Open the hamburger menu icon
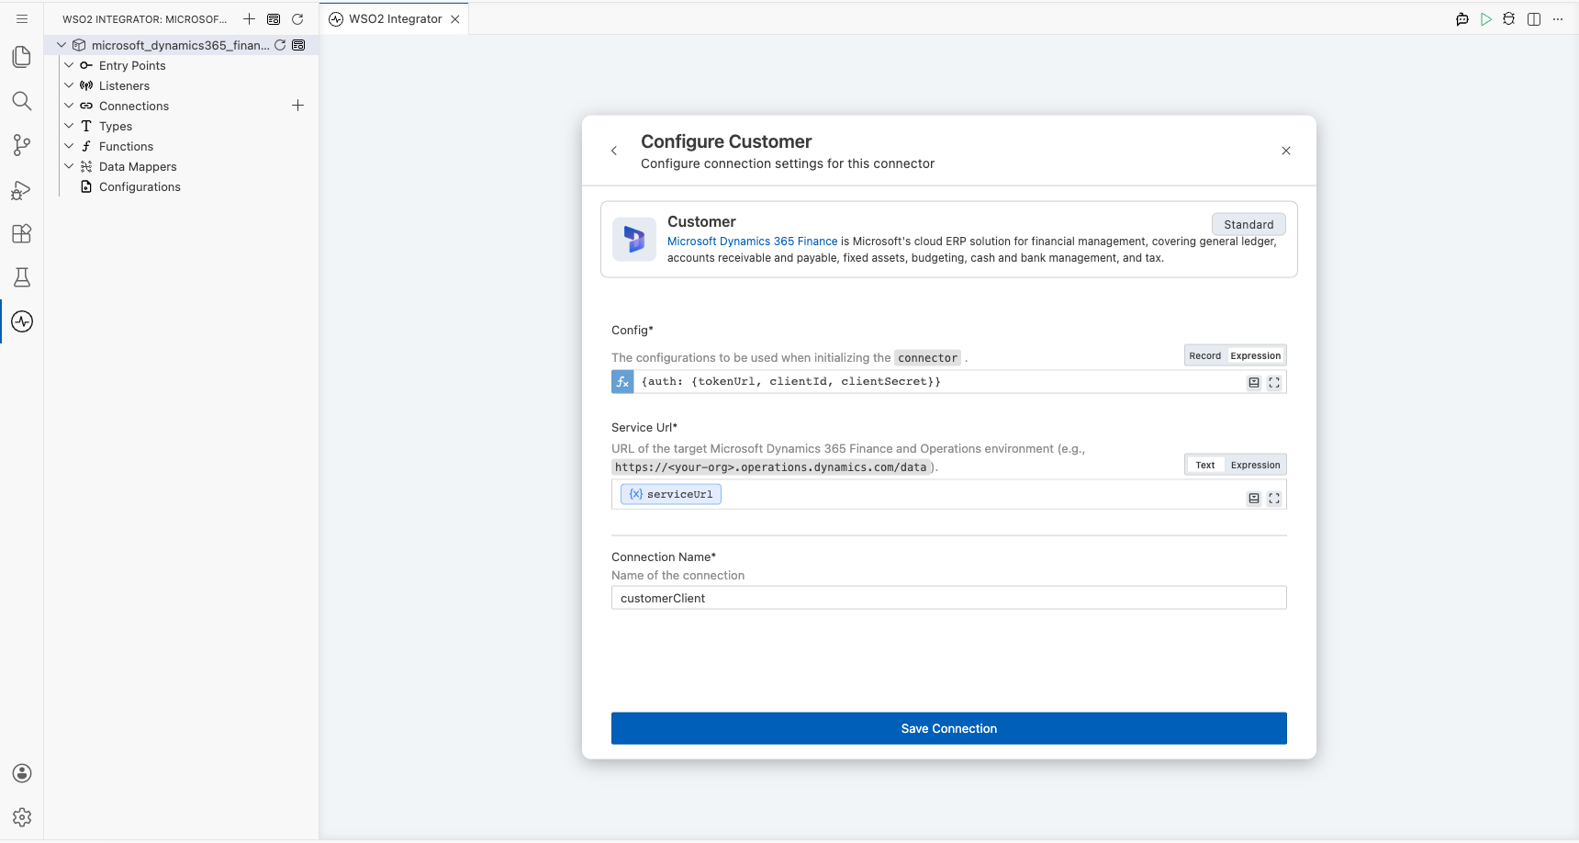 tap(22, 18)
